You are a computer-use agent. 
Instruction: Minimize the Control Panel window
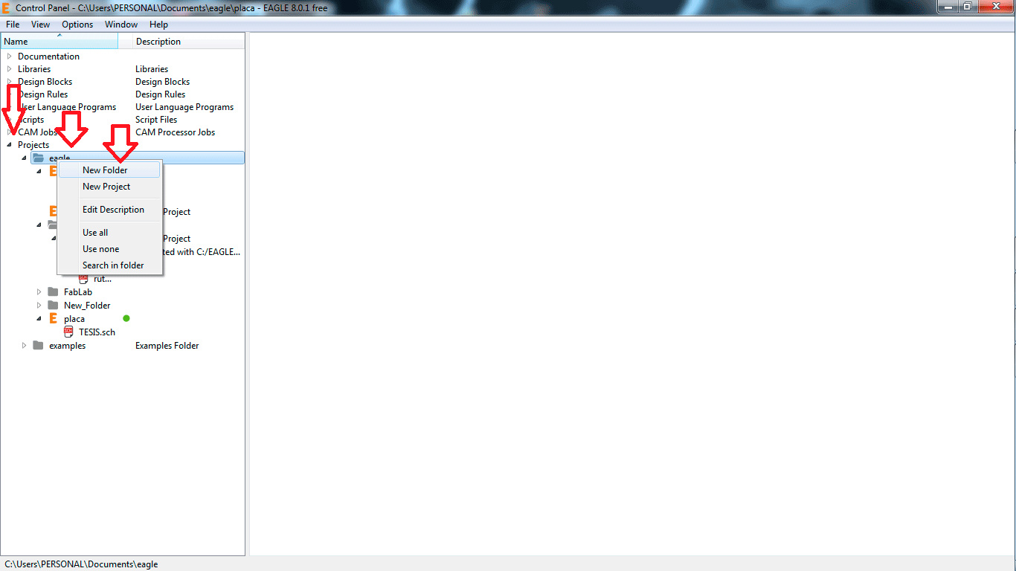[x=948, y=7]
